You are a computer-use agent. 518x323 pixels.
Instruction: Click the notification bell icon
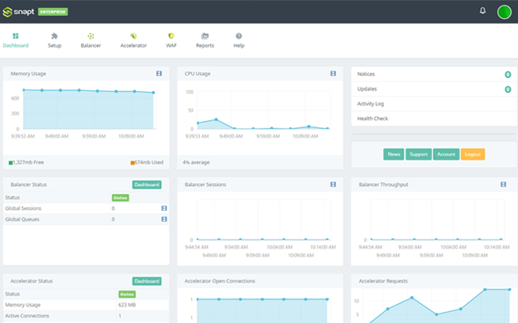(x=483, y=11)
